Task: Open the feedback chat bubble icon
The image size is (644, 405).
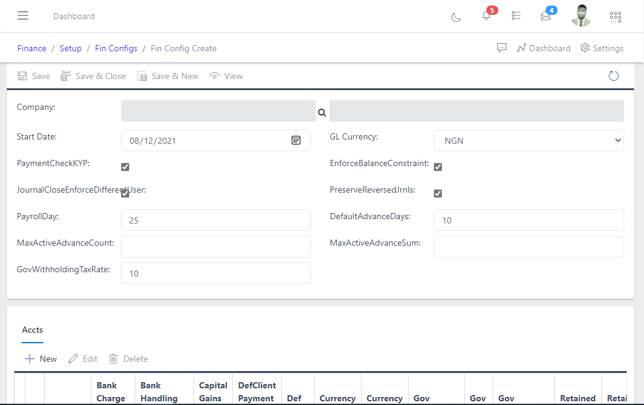Action: click(x=501, y=48)
